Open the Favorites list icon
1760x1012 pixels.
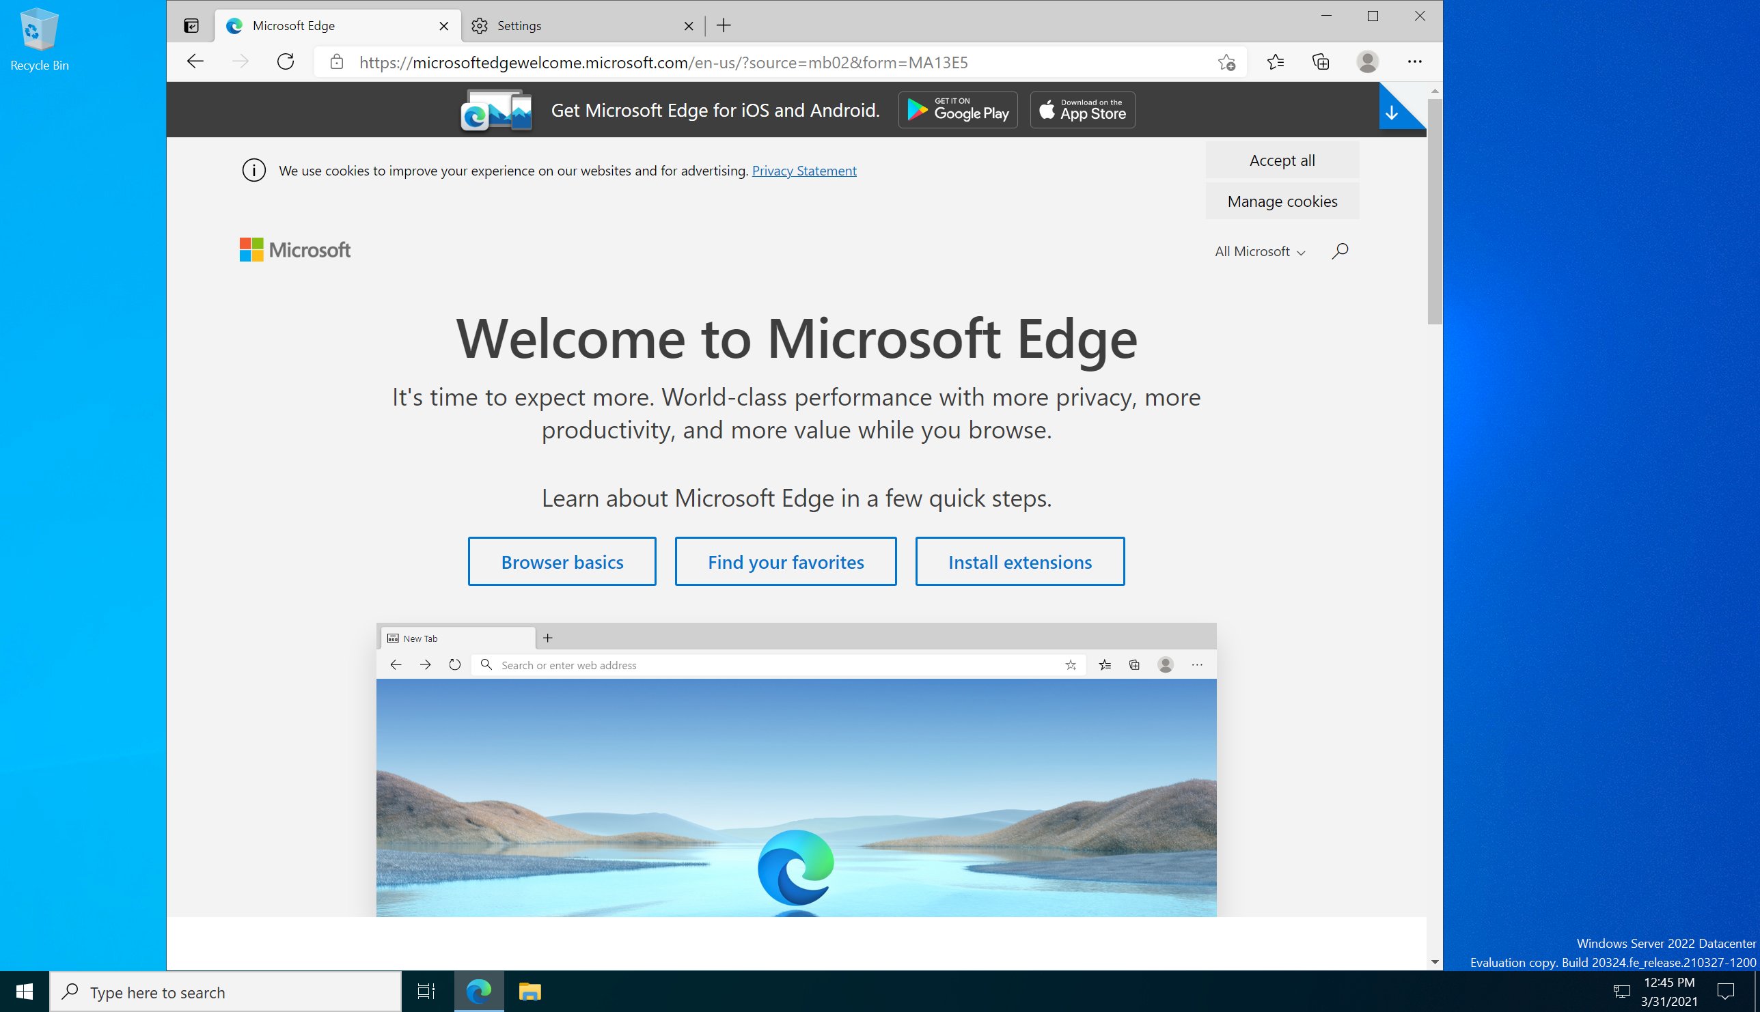[x=1276, y=62]
